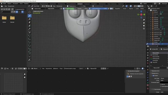Toggle X-ray display button
The height and width of the screenshot is (95, 168).
(x=135, y=6)
